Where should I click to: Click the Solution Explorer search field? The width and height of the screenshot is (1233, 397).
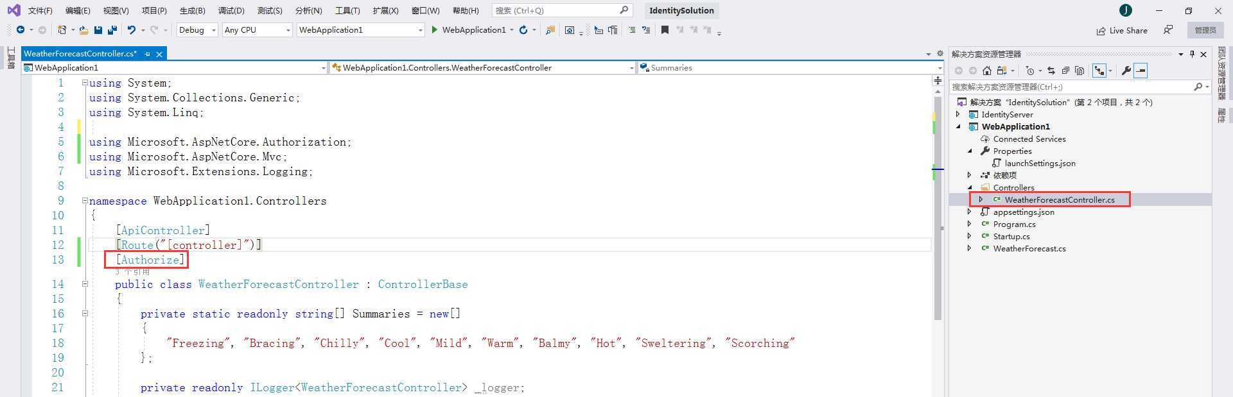(1080, 87)
